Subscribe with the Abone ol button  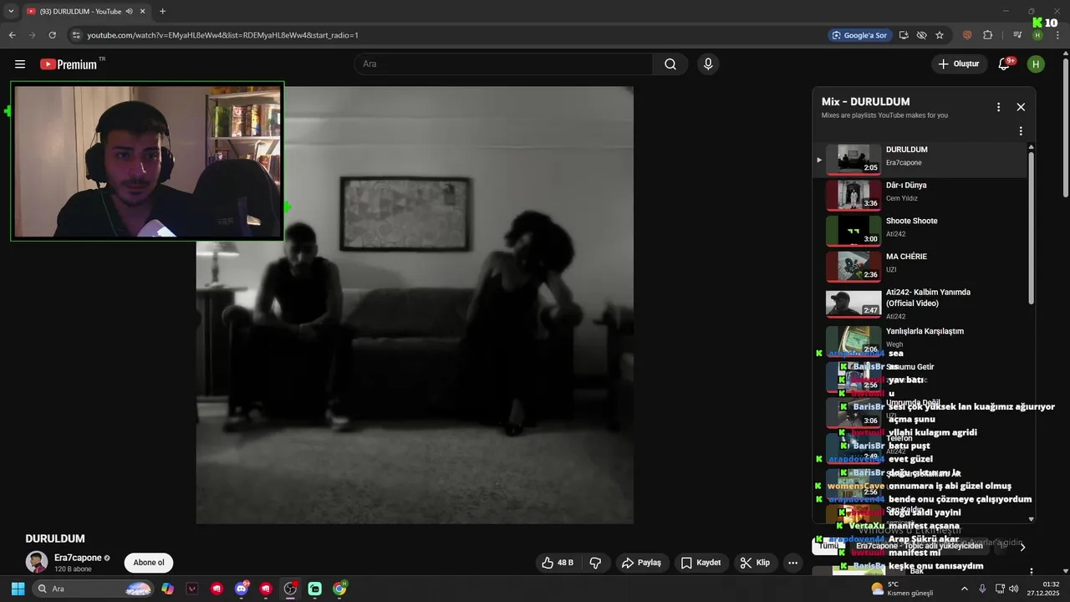click(149, 563)
